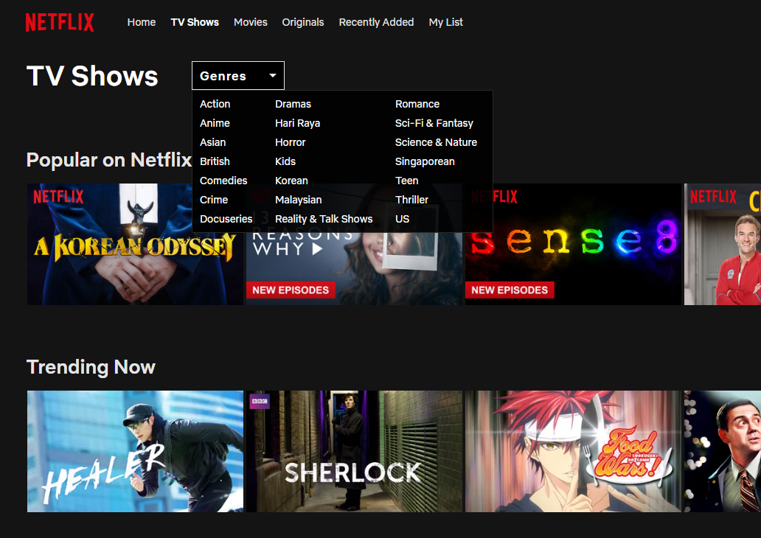This screenshot has width=761, height=538.
Task: Click the Netflix branding on A Korean Odyssey banner
Action: click(59, 196)
